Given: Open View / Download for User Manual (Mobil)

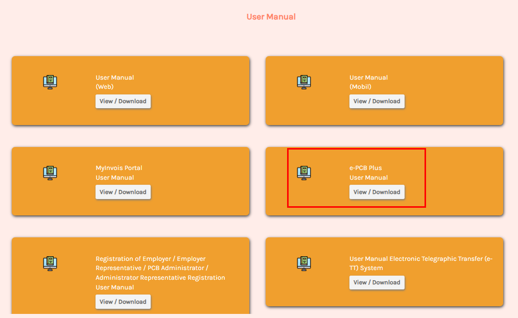Looking at the screenshot, I should [x=377, y=101].
